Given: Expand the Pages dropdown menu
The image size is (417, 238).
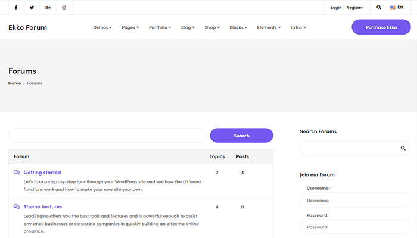Looking at the screenshot, I should pos(130,27).
